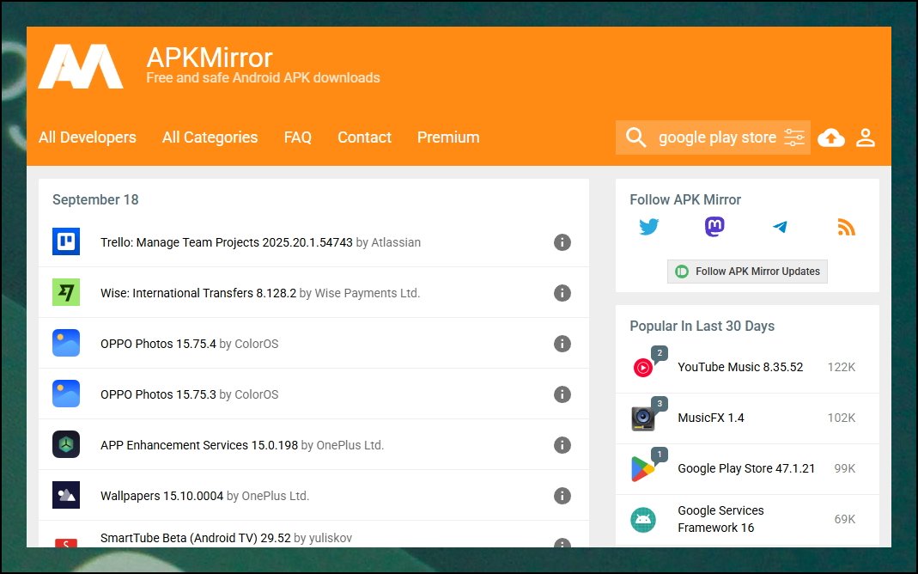918x574 pixels.
Task: Open APP Enhancement Services 15.0.198 link
Action: click(x=199, y=445)
